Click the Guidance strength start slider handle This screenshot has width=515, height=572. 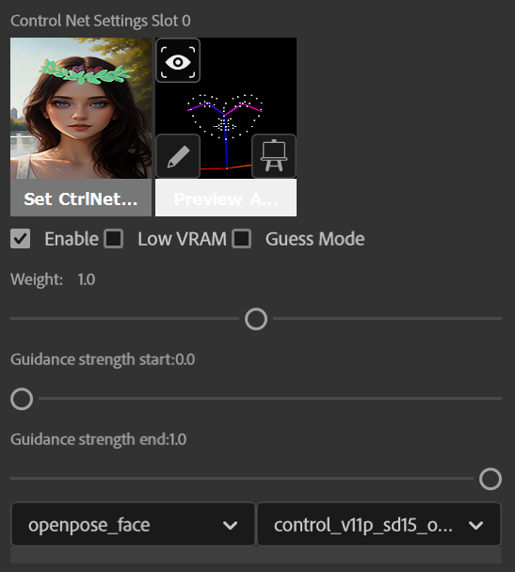click(x=22, y=399)
